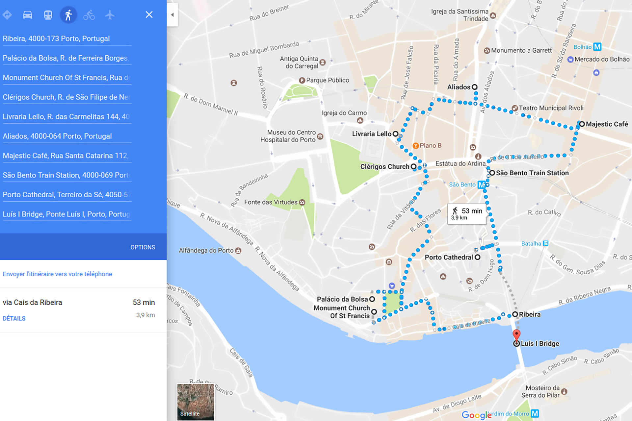
Task: Click the Plano B orange place icon
Action: point(416,145)
